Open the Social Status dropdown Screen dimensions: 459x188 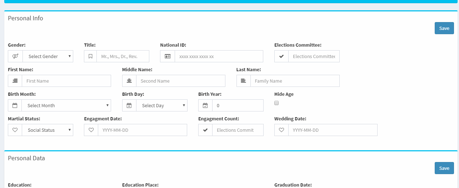48,130
